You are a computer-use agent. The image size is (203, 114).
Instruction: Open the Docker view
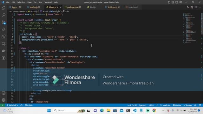pos(3,51)
